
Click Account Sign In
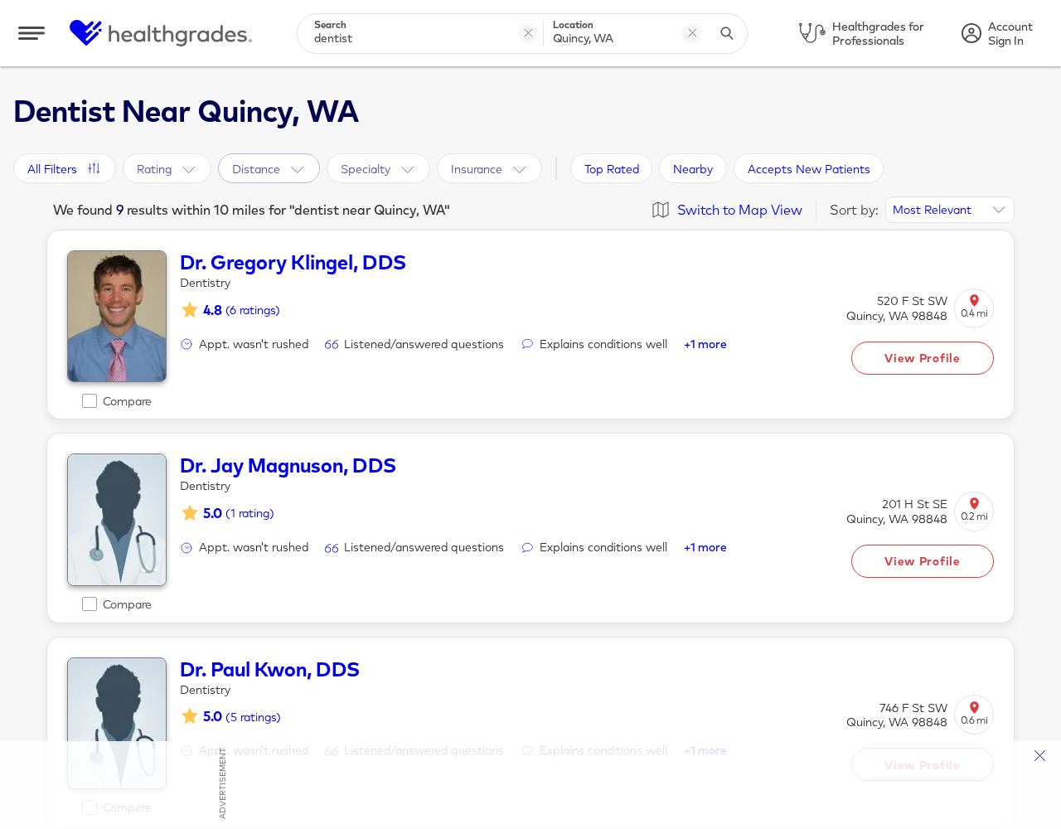coord(1010,33)
